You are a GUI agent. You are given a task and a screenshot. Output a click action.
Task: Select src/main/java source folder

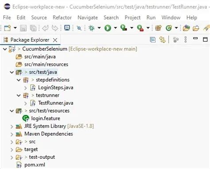(40, 57)
